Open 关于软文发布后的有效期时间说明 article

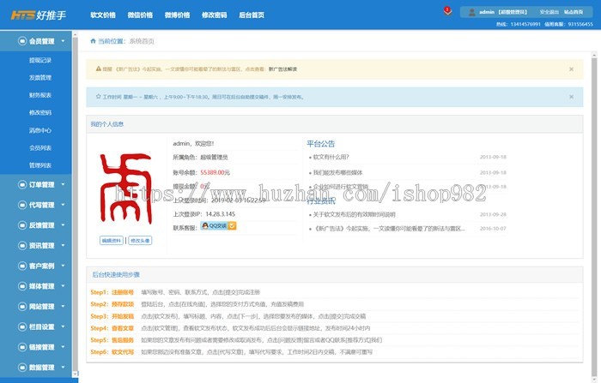(x=354, y=215)
